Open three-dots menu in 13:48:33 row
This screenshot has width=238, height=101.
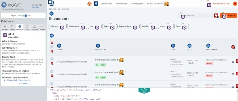click(x=233, y=70)
